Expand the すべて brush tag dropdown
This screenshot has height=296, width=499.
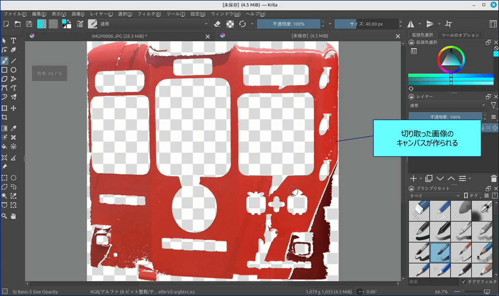(x=434, y=196)
